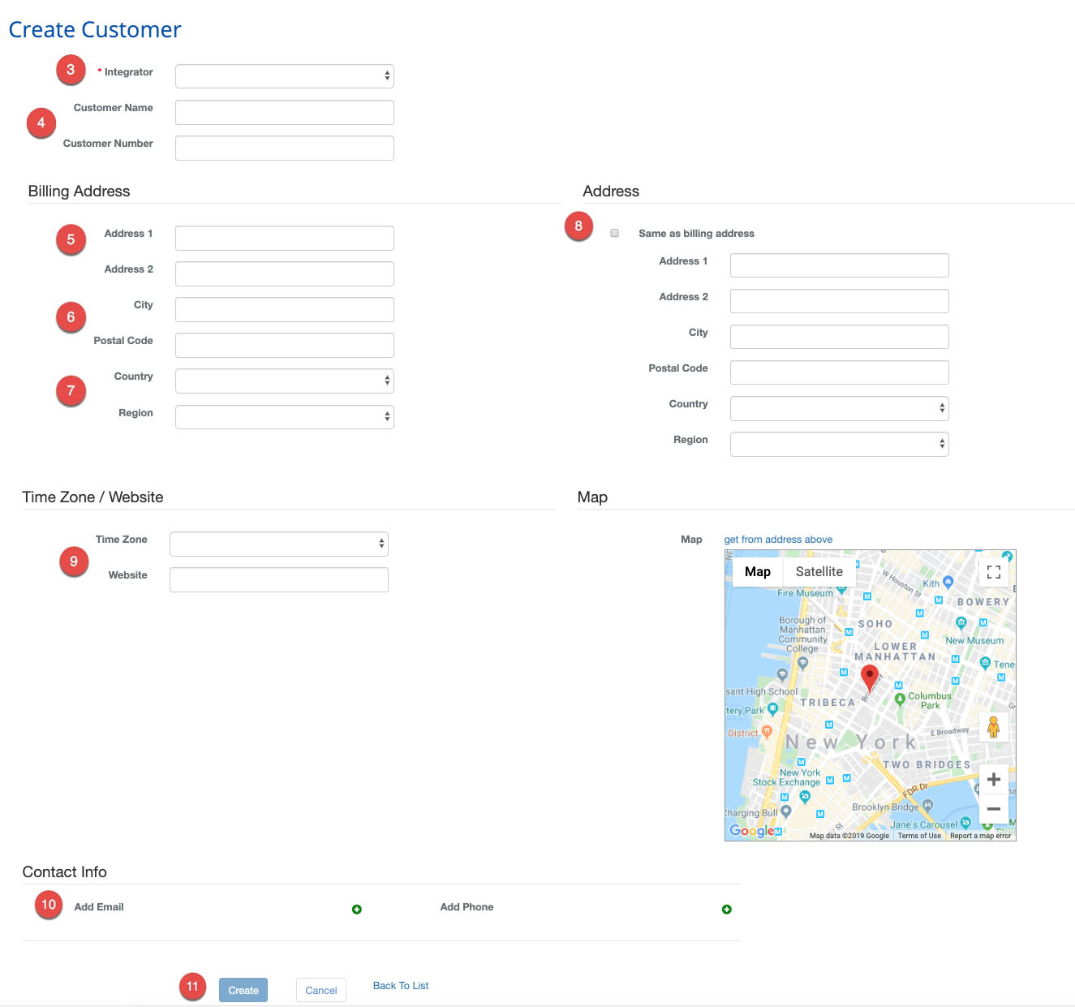This screenshot has height=1007, width=1075.
Task: Switch to Satellite map view
Action: (x=819, y=571)
